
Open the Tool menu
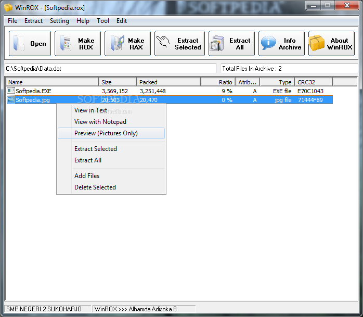(x=103, y=21)
